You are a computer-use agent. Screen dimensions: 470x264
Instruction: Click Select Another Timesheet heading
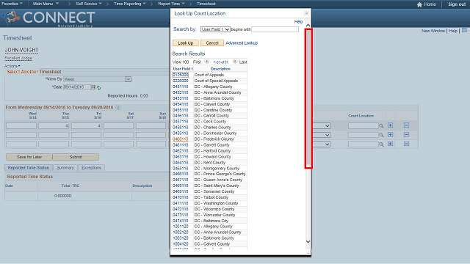pyautogui.click(x=34, y=72)
